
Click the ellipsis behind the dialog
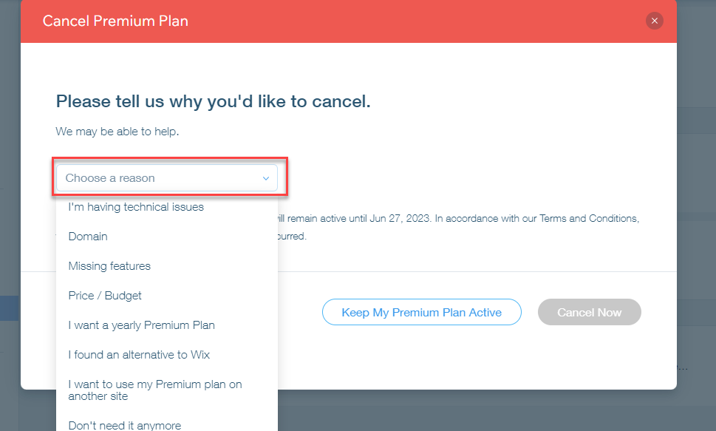tap(682, 368)
